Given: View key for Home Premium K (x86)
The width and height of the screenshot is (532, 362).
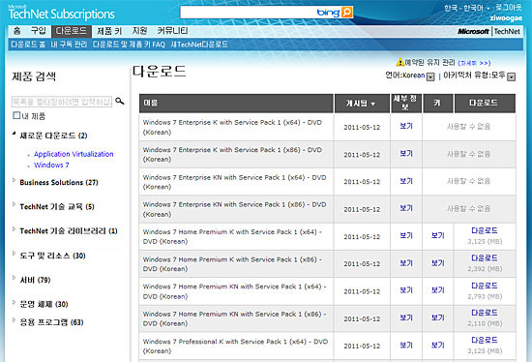Looking at the screenshot, I should (x=437, y=263).
